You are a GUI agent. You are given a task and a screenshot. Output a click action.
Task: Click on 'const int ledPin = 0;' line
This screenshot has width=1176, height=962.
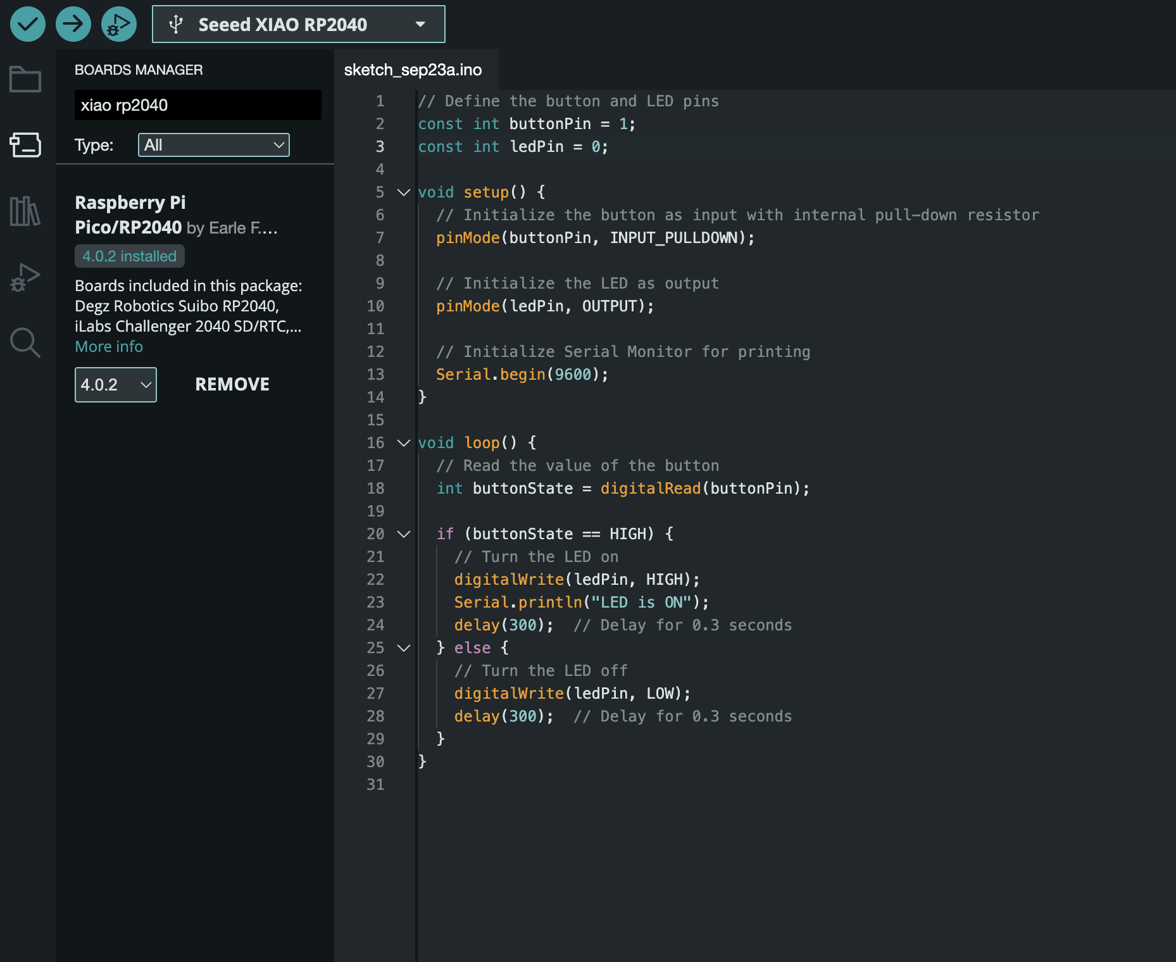tap(513, 147)
